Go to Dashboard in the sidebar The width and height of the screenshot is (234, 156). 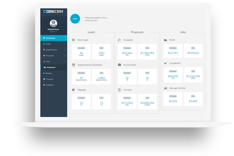(51, 67)
